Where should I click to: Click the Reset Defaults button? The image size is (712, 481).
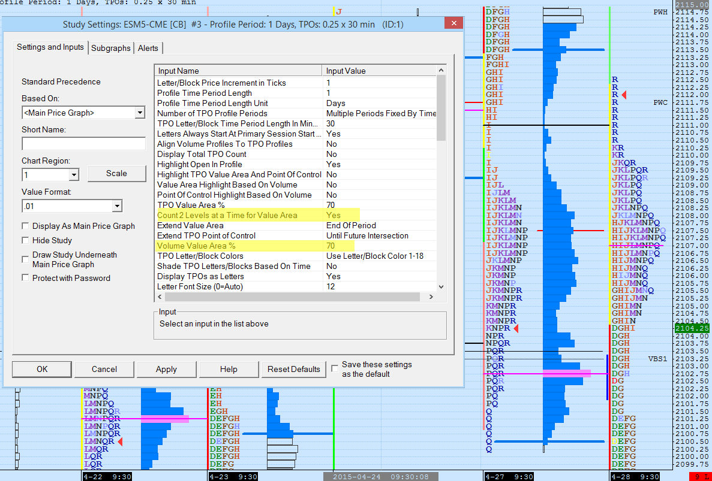point(294,369)
